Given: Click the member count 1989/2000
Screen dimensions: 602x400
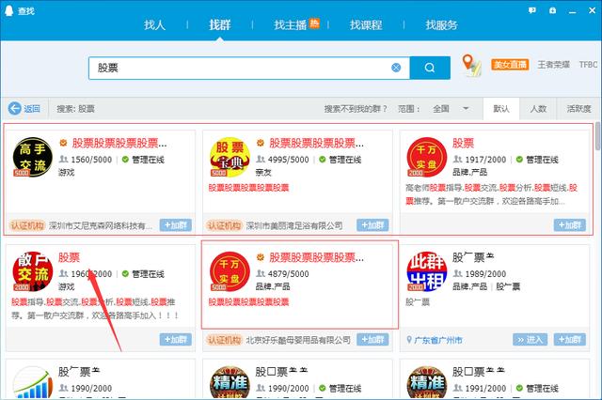Looking at the screenshot, I should (x=485, y=273).
